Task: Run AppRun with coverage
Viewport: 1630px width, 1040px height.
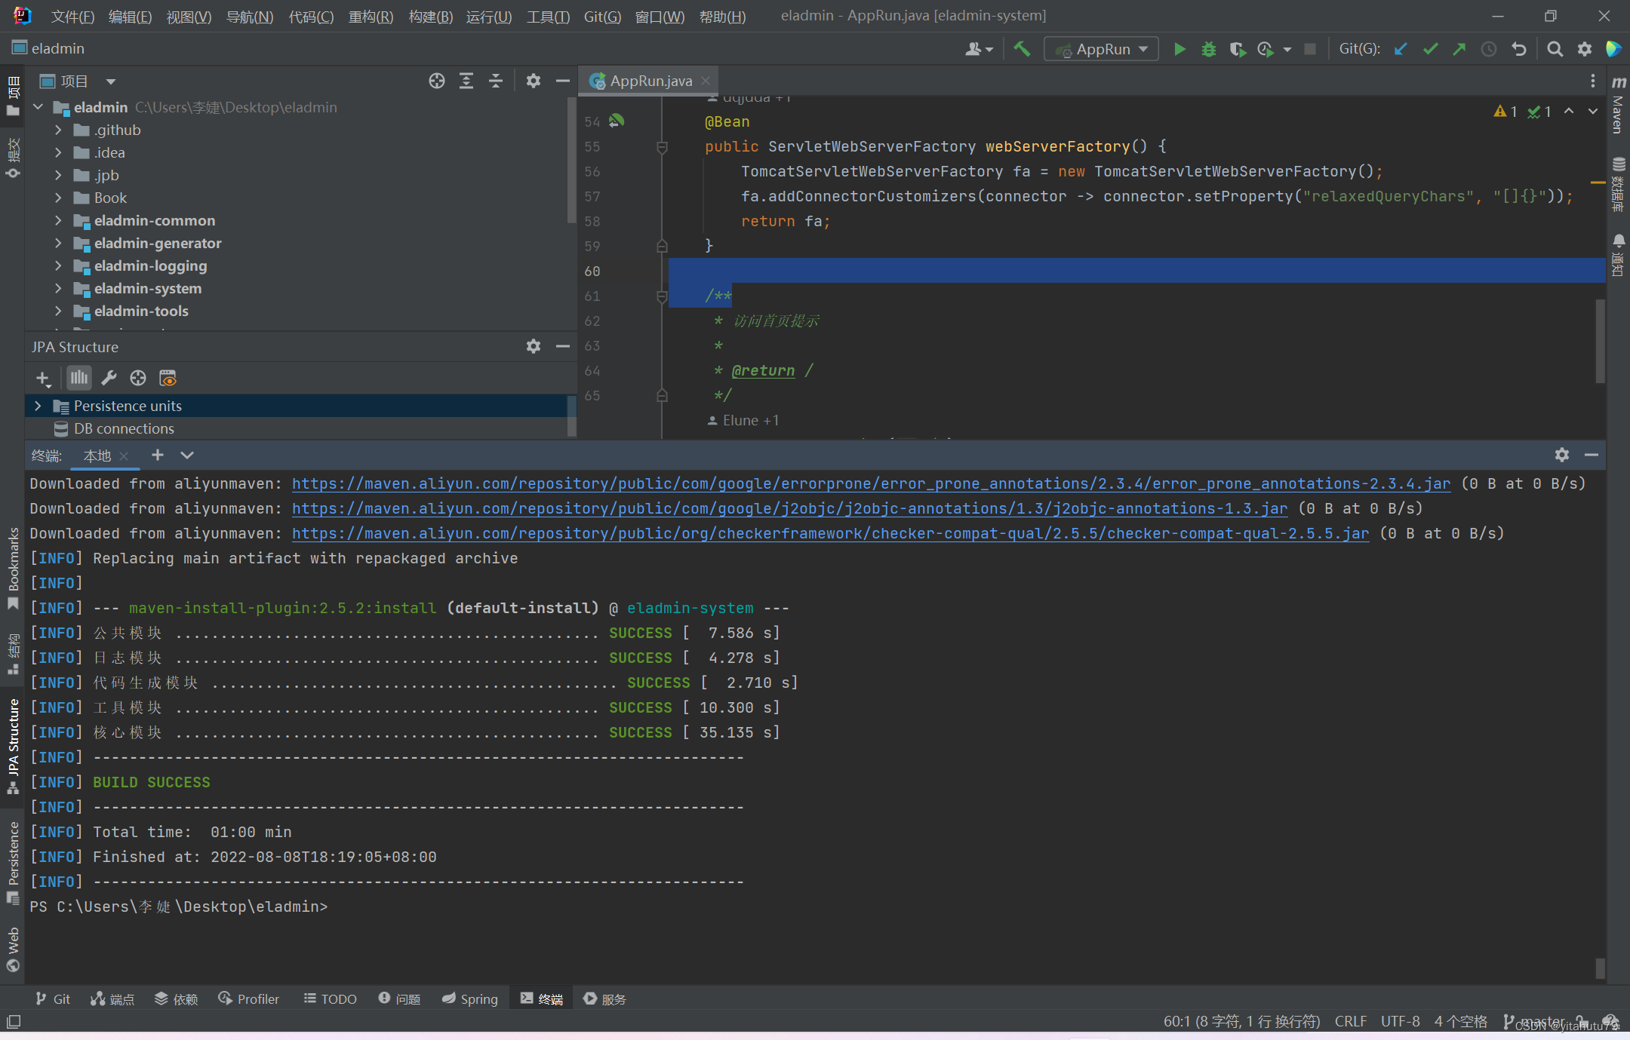Action: coord(1238,49)
